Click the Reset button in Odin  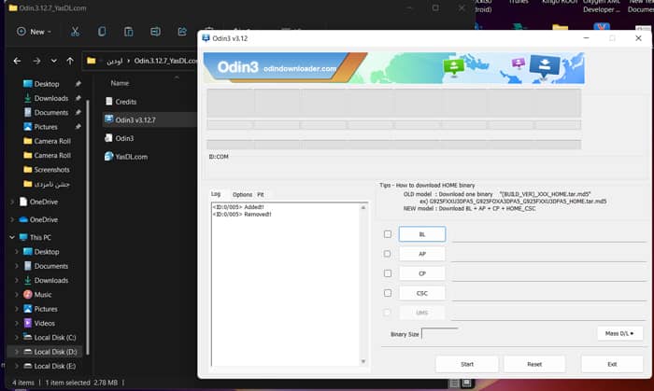[534, 364]
